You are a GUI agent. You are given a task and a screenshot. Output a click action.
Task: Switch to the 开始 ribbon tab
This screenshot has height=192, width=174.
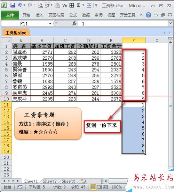point(26,15)
